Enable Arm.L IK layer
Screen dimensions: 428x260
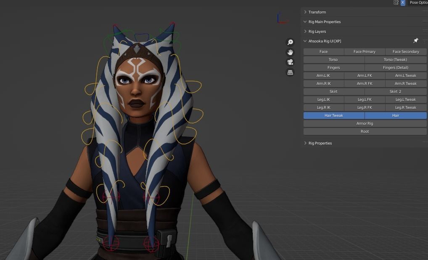pyautogui.click(x=323, y=76)
